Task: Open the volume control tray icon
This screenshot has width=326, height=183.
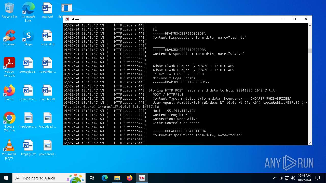Action: [293, 178]
